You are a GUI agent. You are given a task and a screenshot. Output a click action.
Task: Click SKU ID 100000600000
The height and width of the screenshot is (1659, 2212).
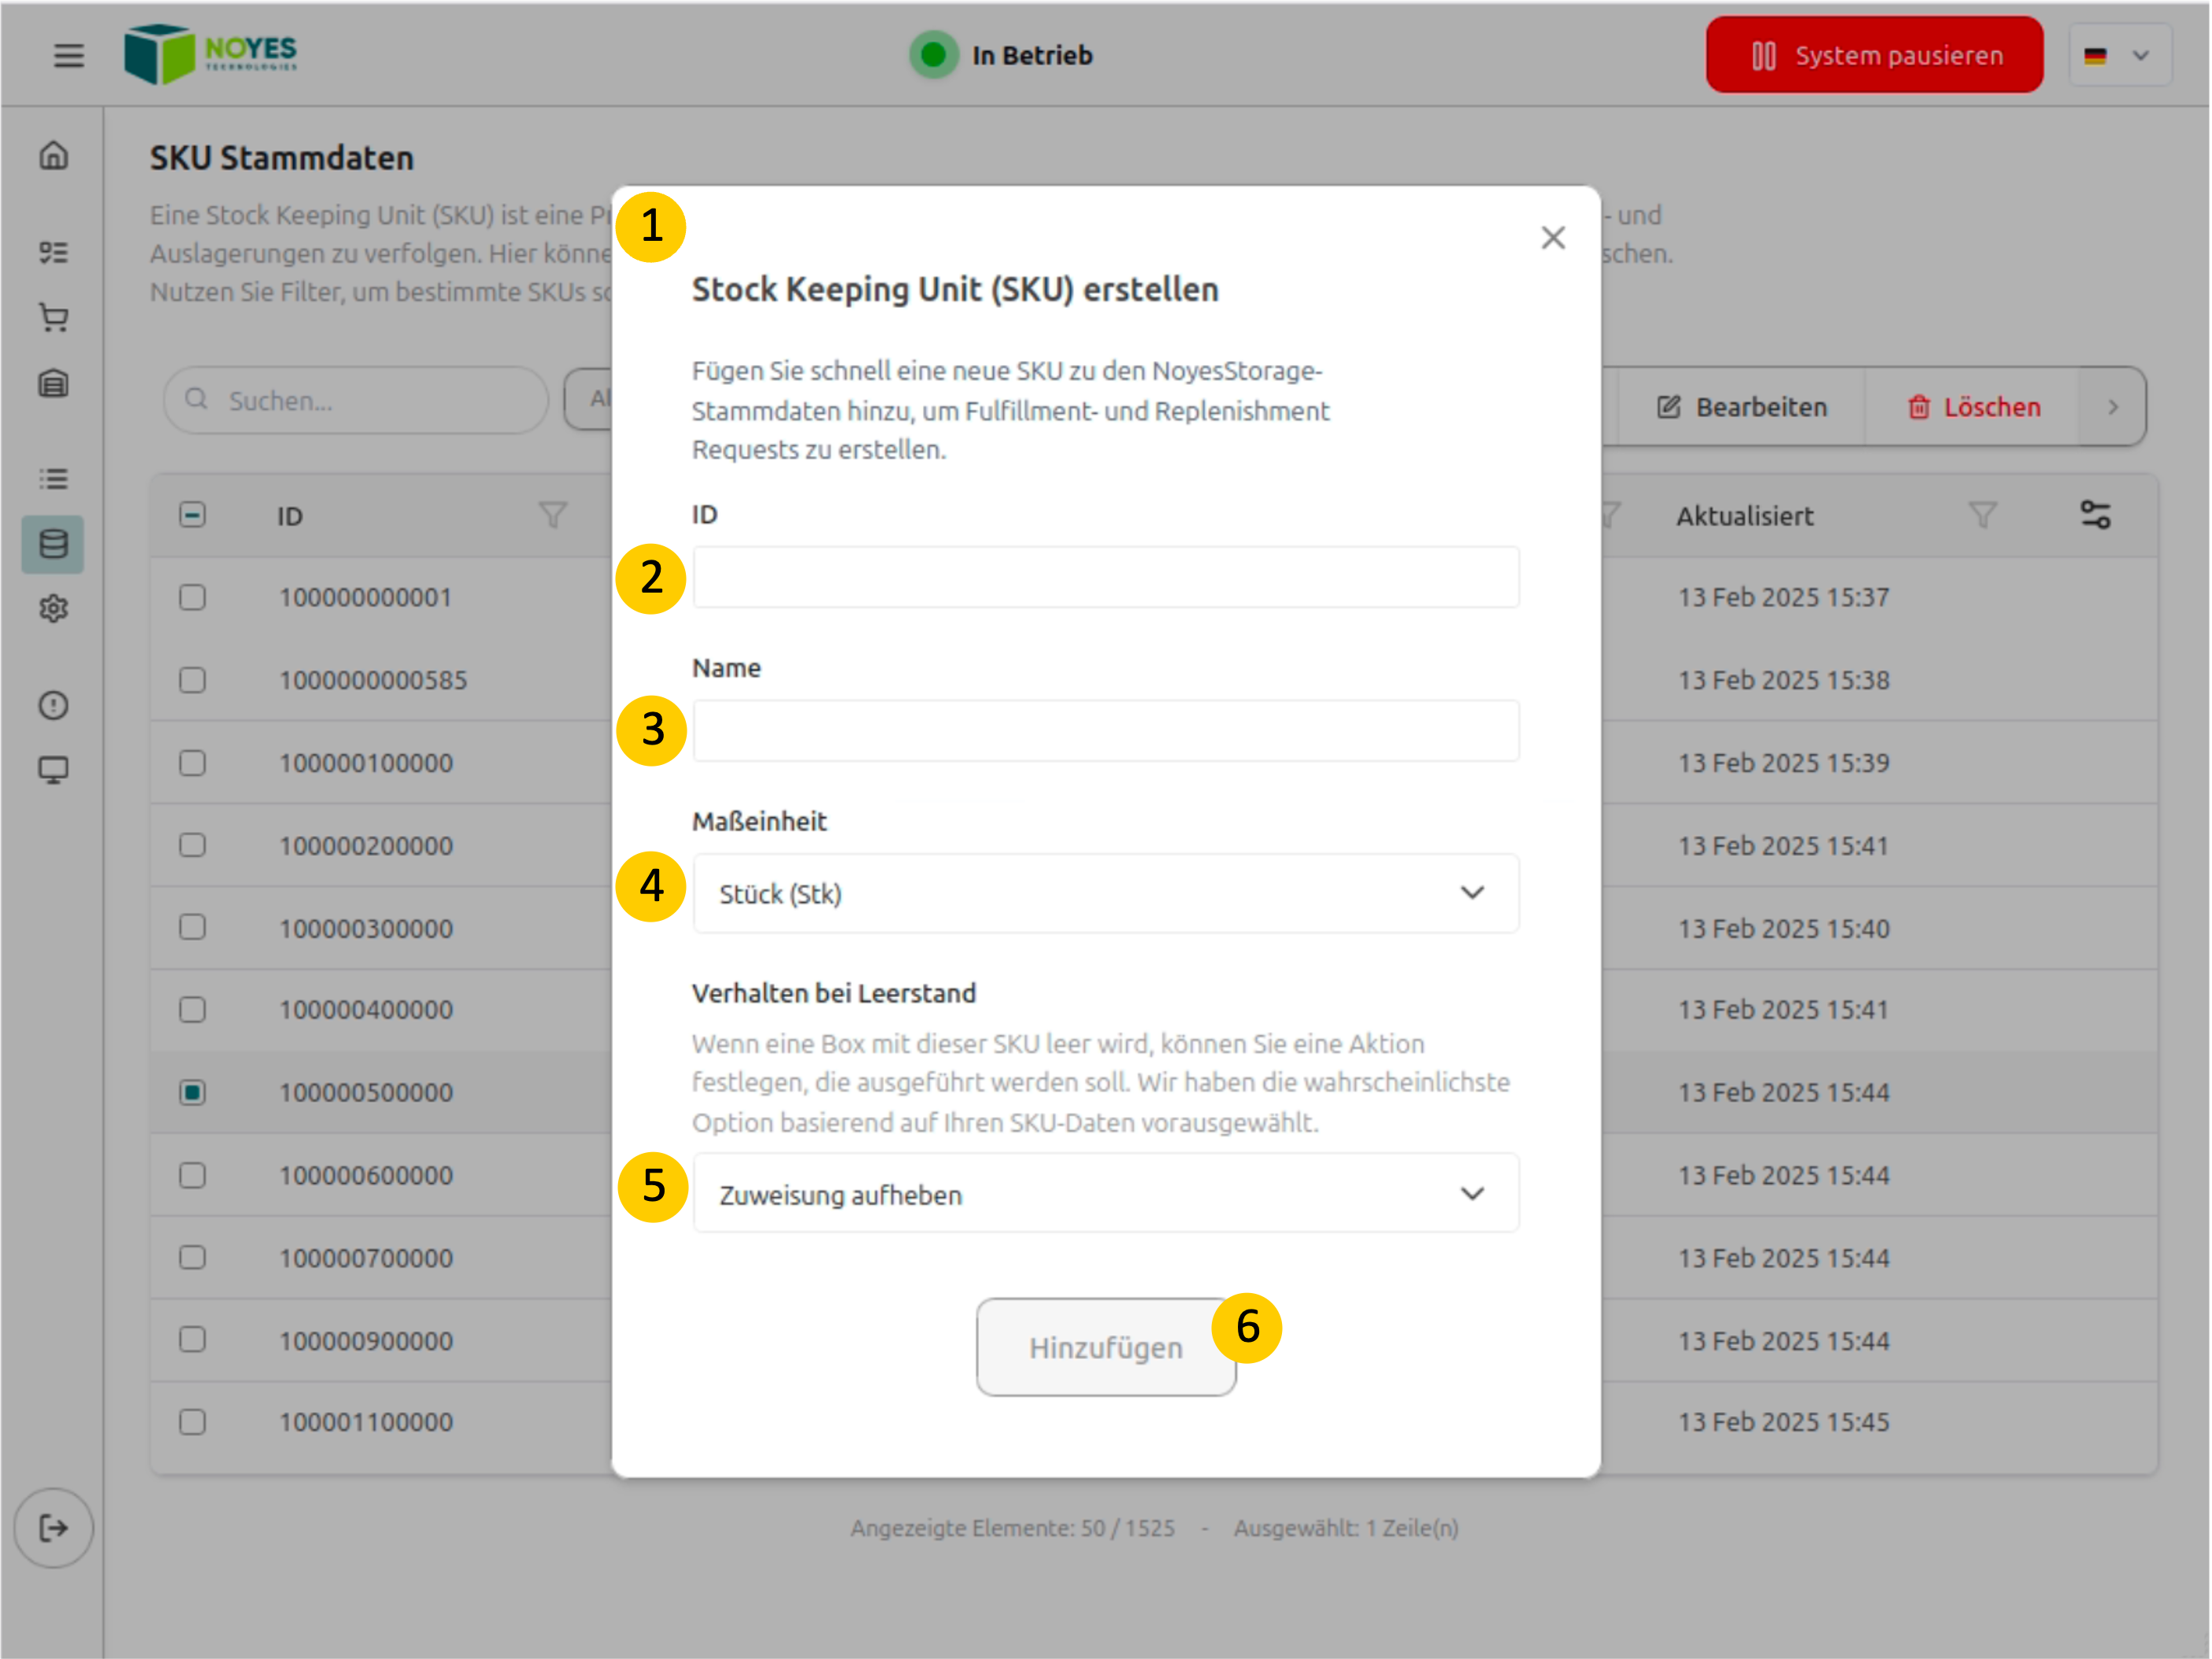[x=366, y=1175]
